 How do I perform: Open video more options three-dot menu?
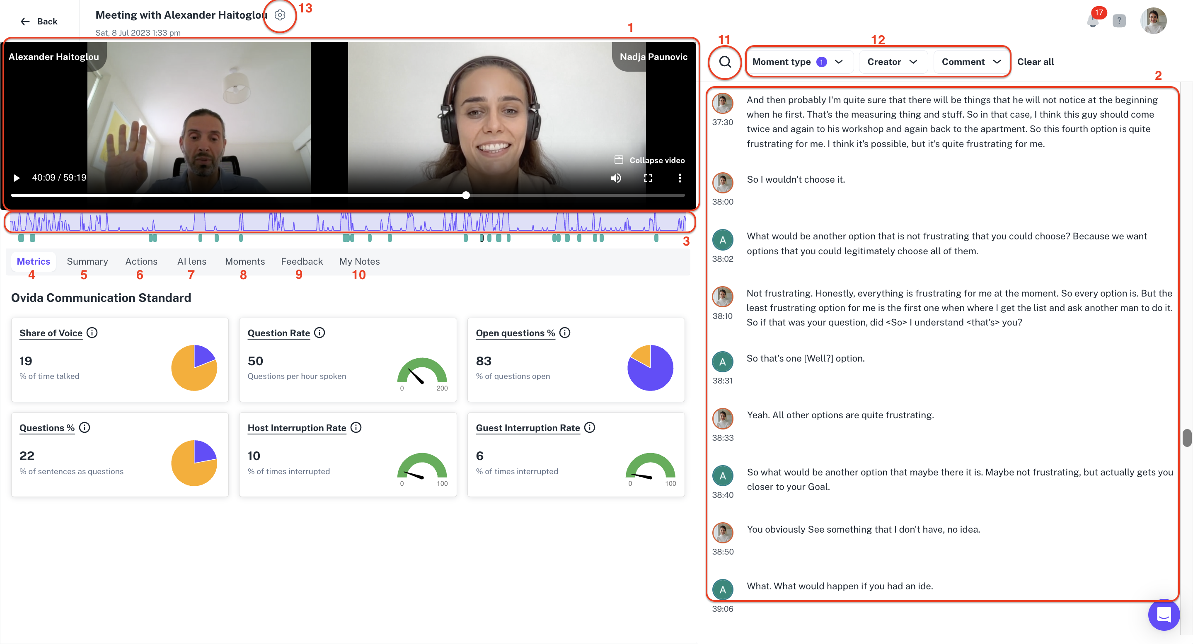[680, 178]
